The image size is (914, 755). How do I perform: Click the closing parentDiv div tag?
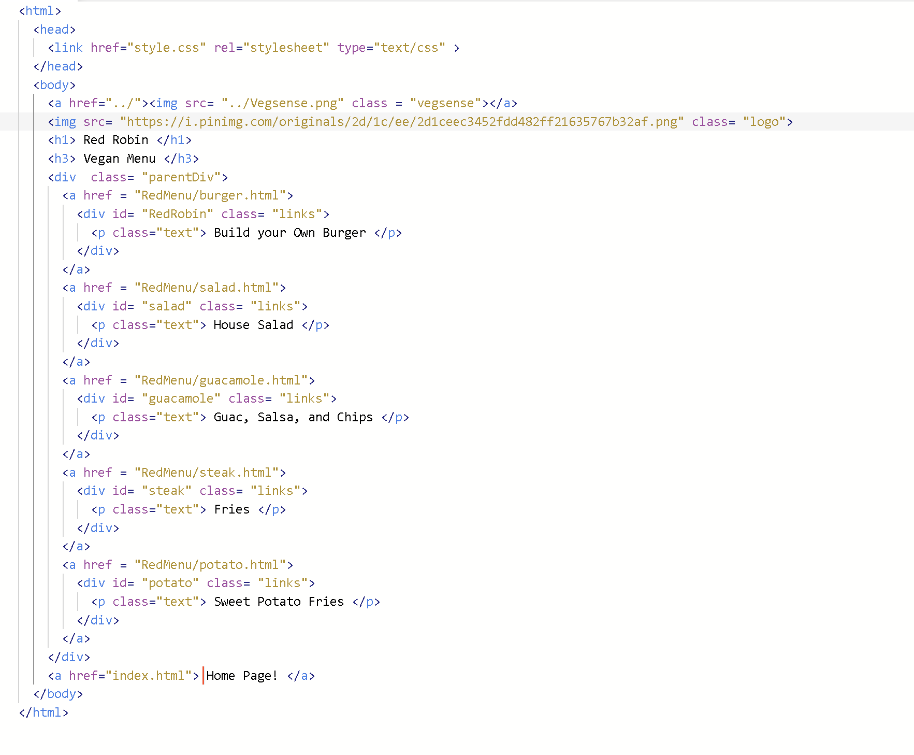(x=69, y=657)
